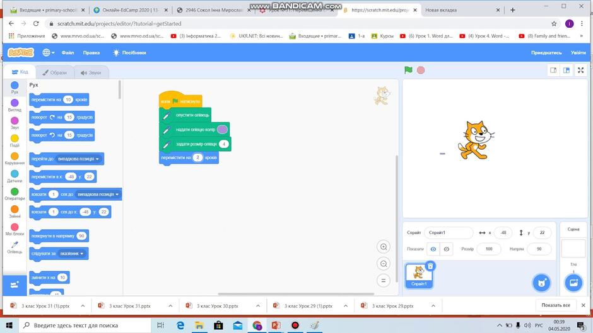The height and width of the screenshot is (333, 593).
Task: Click the sprite size field 100
Action: pyautogui.click(x=489, y=249)
